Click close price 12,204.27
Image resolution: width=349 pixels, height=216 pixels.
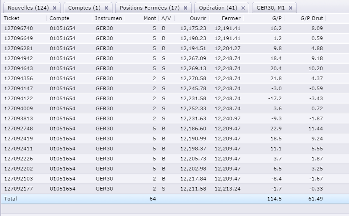(x=227, y=48)
